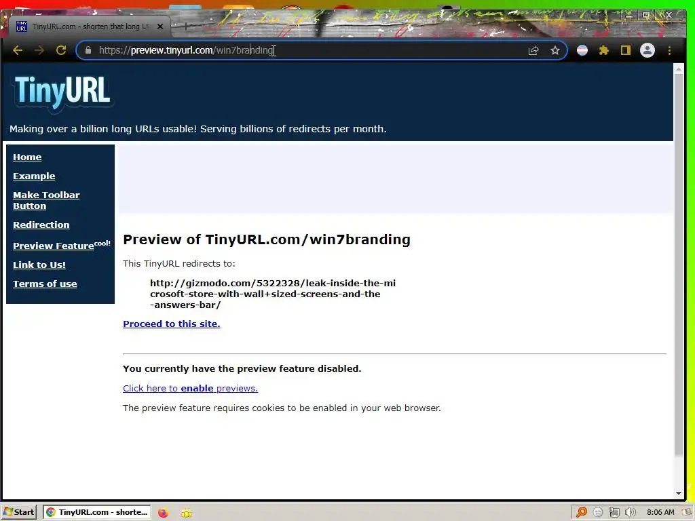
Task: Click scrollbar down arrow
Action: pyautogui.click(x=678, y=493)
